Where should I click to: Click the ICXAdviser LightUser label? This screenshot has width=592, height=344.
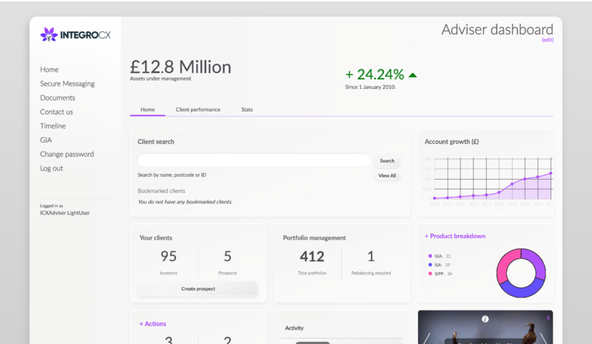65,213
